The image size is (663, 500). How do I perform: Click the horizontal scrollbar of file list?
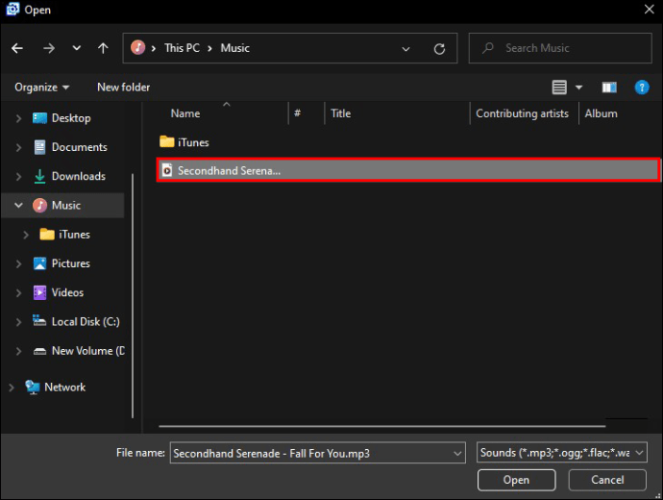(x=381, y=426)
